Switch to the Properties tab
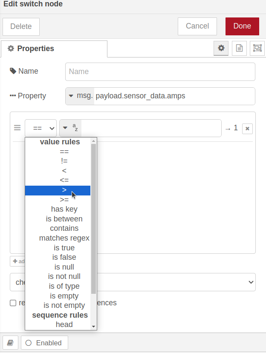The image size is (266, 353). pyautogui.click(x=54, y=49)
